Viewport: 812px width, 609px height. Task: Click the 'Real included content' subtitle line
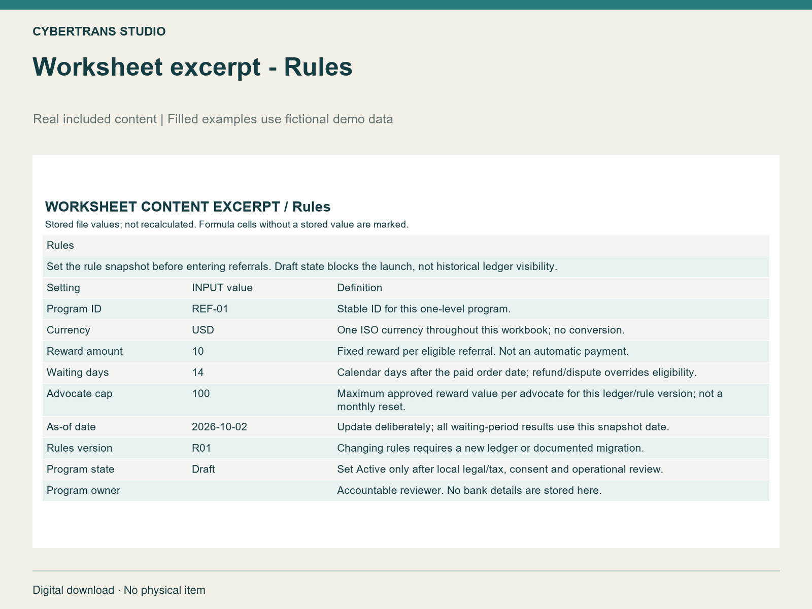213,119
